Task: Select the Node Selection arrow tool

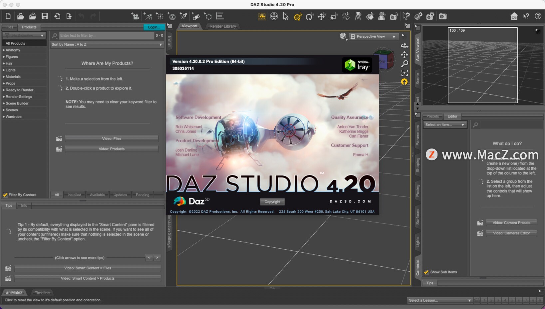Action: click(286, 16)
